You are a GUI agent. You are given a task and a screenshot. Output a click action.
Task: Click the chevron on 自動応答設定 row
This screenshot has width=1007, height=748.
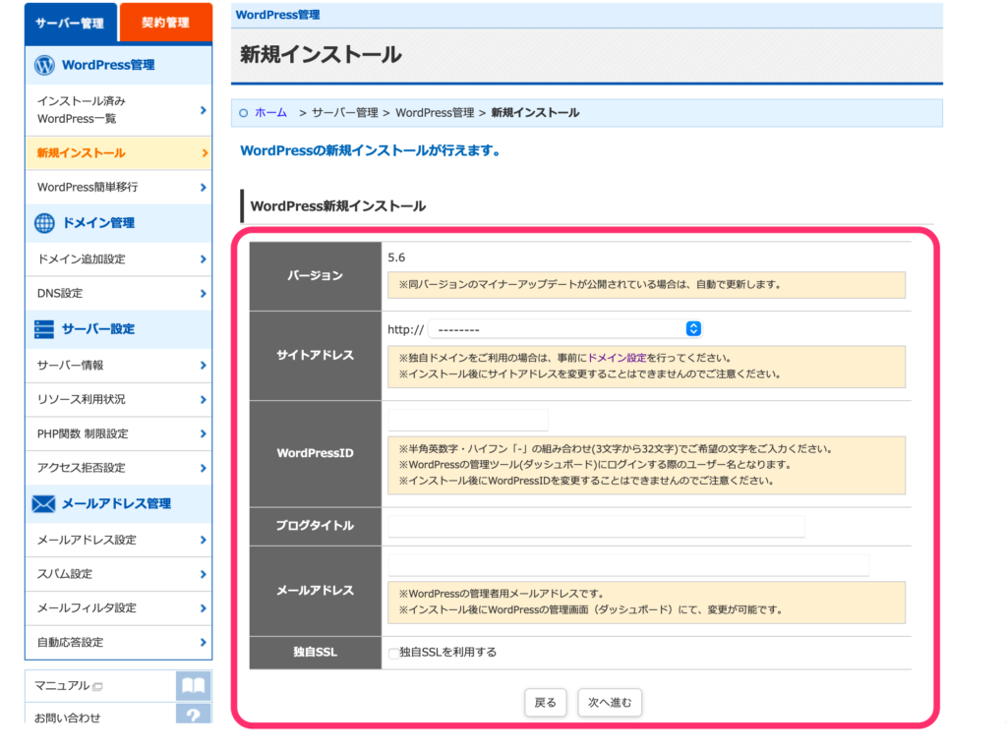tap(203, 642)
